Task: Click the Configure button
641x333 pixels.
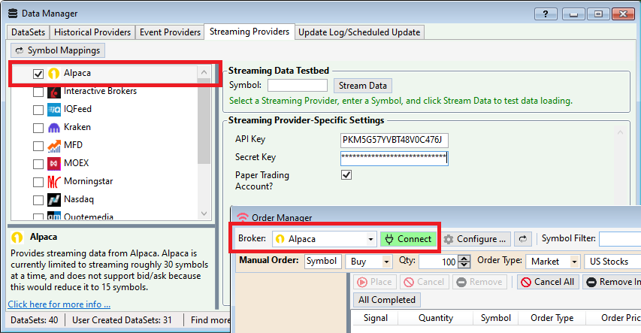Action: pos(475,239)
